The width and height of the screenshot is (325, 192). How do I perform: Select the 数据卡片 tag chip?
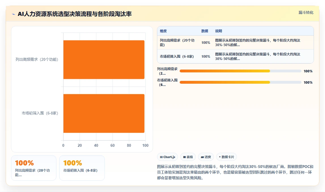(x=226, y=157)
